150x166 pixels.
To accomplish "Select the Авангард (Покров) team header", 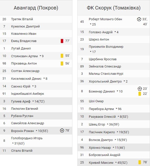I will click(36, 8).
